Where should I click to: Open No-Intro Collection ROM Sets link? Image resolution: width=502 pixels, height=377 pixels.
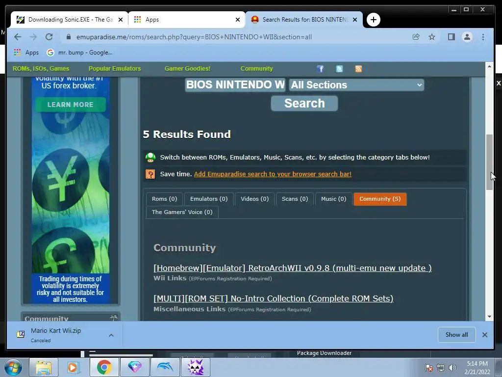coord(274,298)
